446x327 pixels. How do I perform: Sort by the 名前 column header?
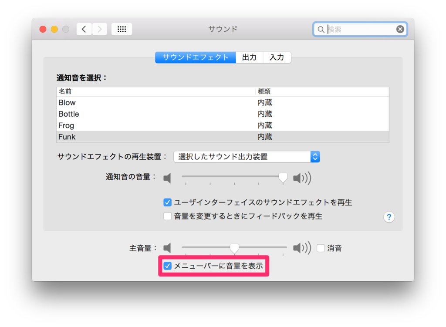tap(156, 91)
